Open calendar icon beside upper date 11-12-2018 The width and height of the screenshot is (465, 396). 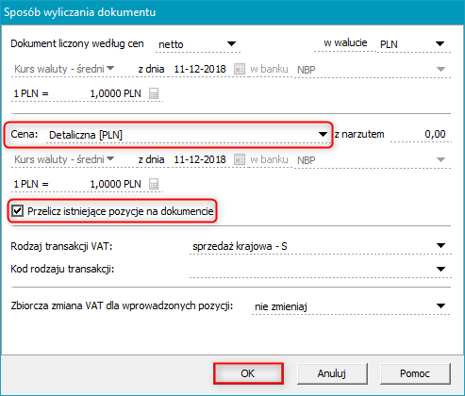[240, 69]
